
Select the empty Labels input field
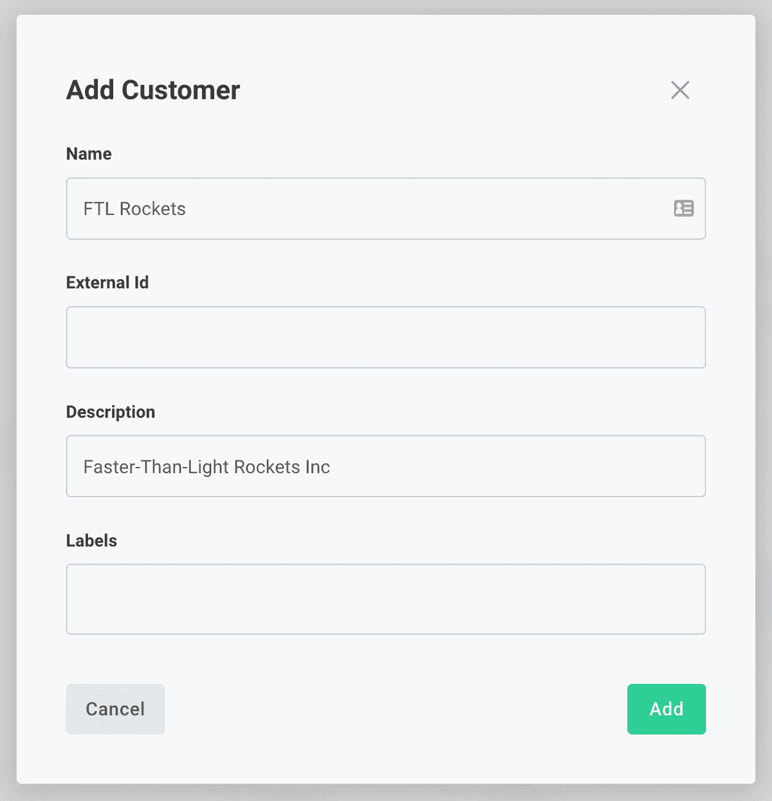pyautogui.click(x=385, y=599)
